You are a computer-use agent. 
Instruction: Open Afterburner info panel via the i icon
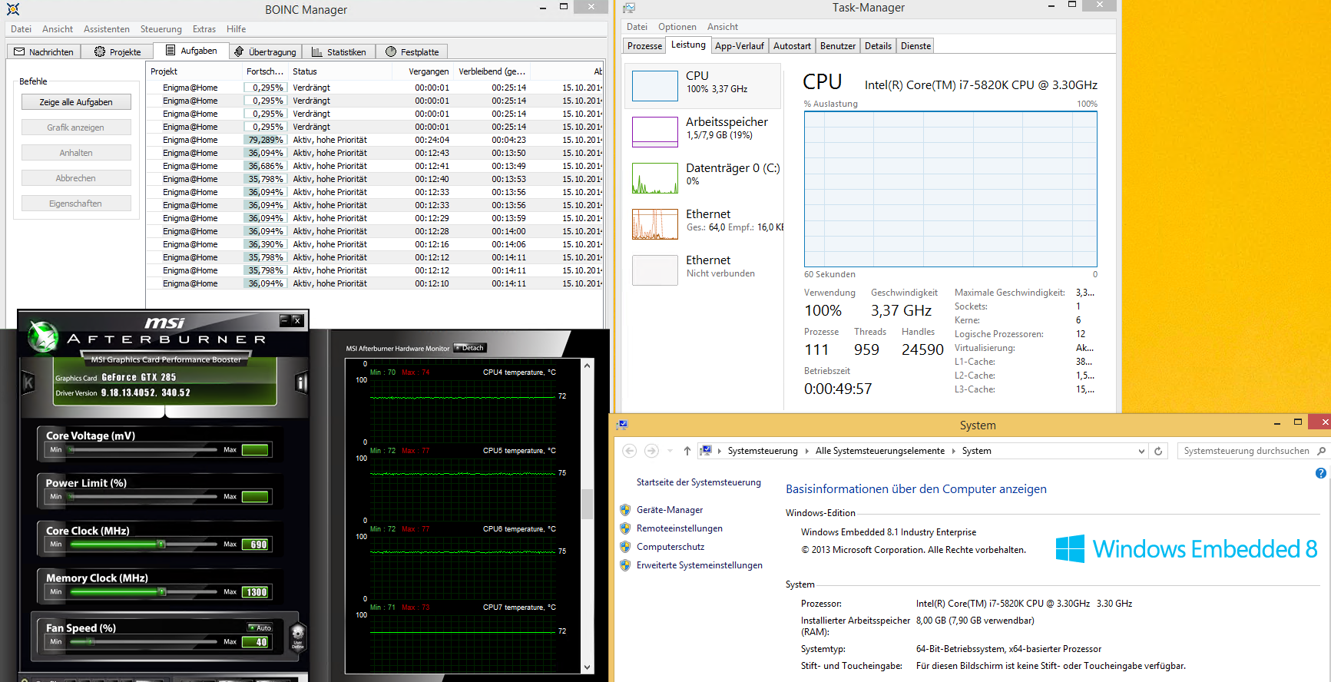point(301,382)
